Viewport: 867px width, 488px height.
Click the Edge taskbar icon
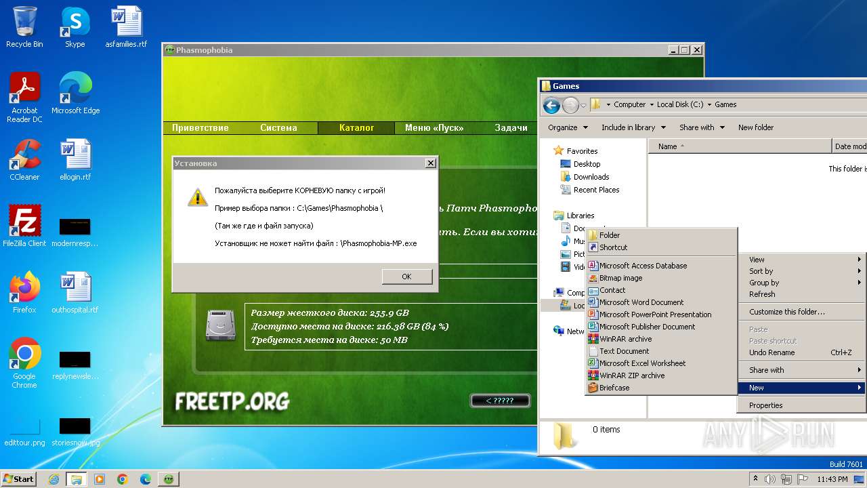coord(146,479)
